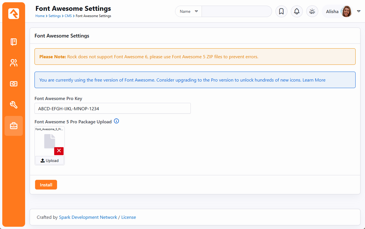Open Spark Development Network link
Image resolution: width=365 pixels, height=229 pixels.
coord(88,217)
